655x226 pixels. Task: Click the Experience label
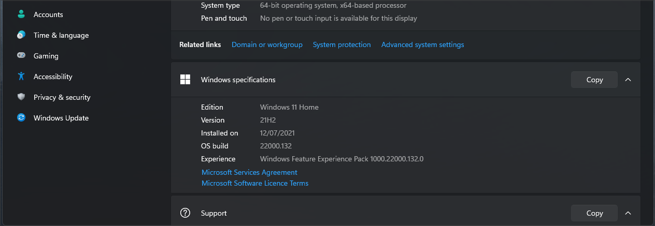[218, 159]
